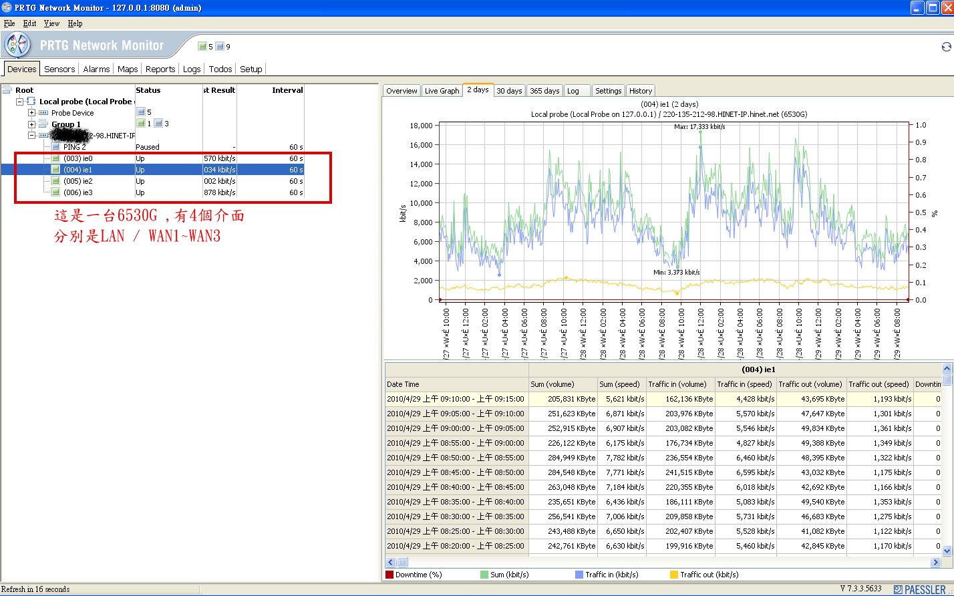The height and width of the screenshot is (596, 954).
Task: Click the Interval column header
Action: click(271, 90)
